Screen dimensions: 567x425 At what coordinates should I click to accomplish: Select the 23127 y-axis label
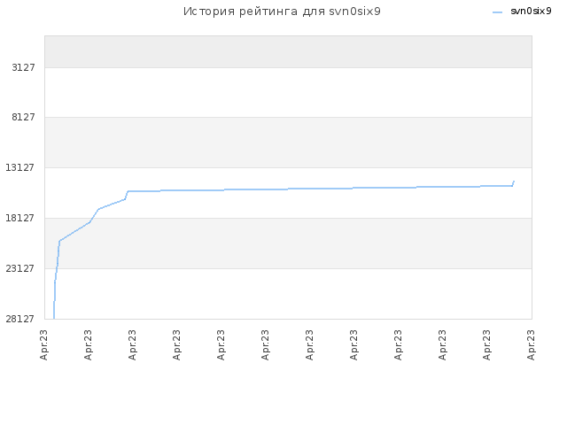click(x=19, y=268)
